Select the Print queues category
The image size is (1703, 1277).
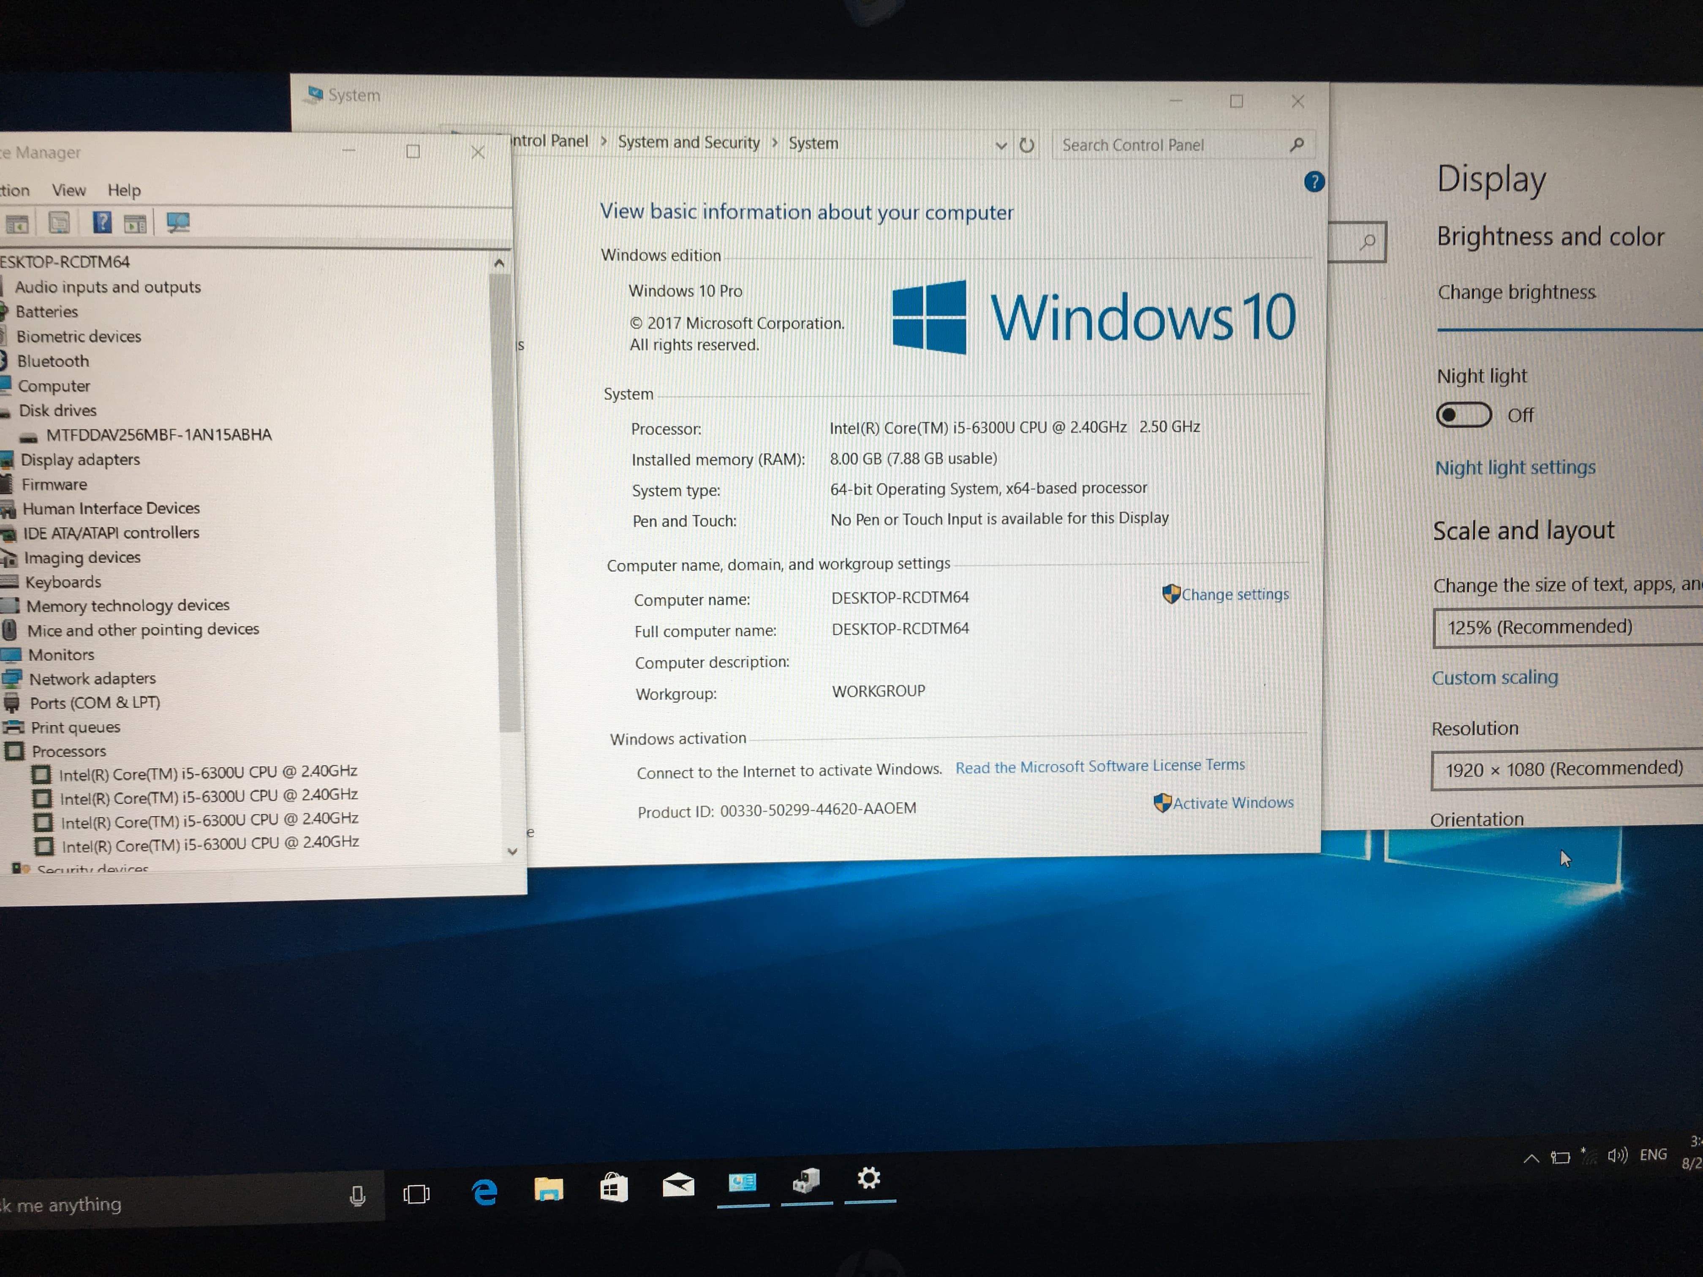coord(76,728)
